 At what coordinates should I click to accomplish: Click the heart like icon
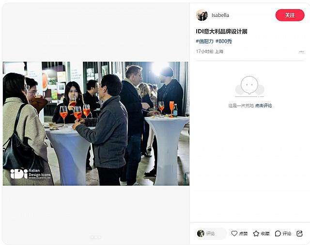point(234,233)
